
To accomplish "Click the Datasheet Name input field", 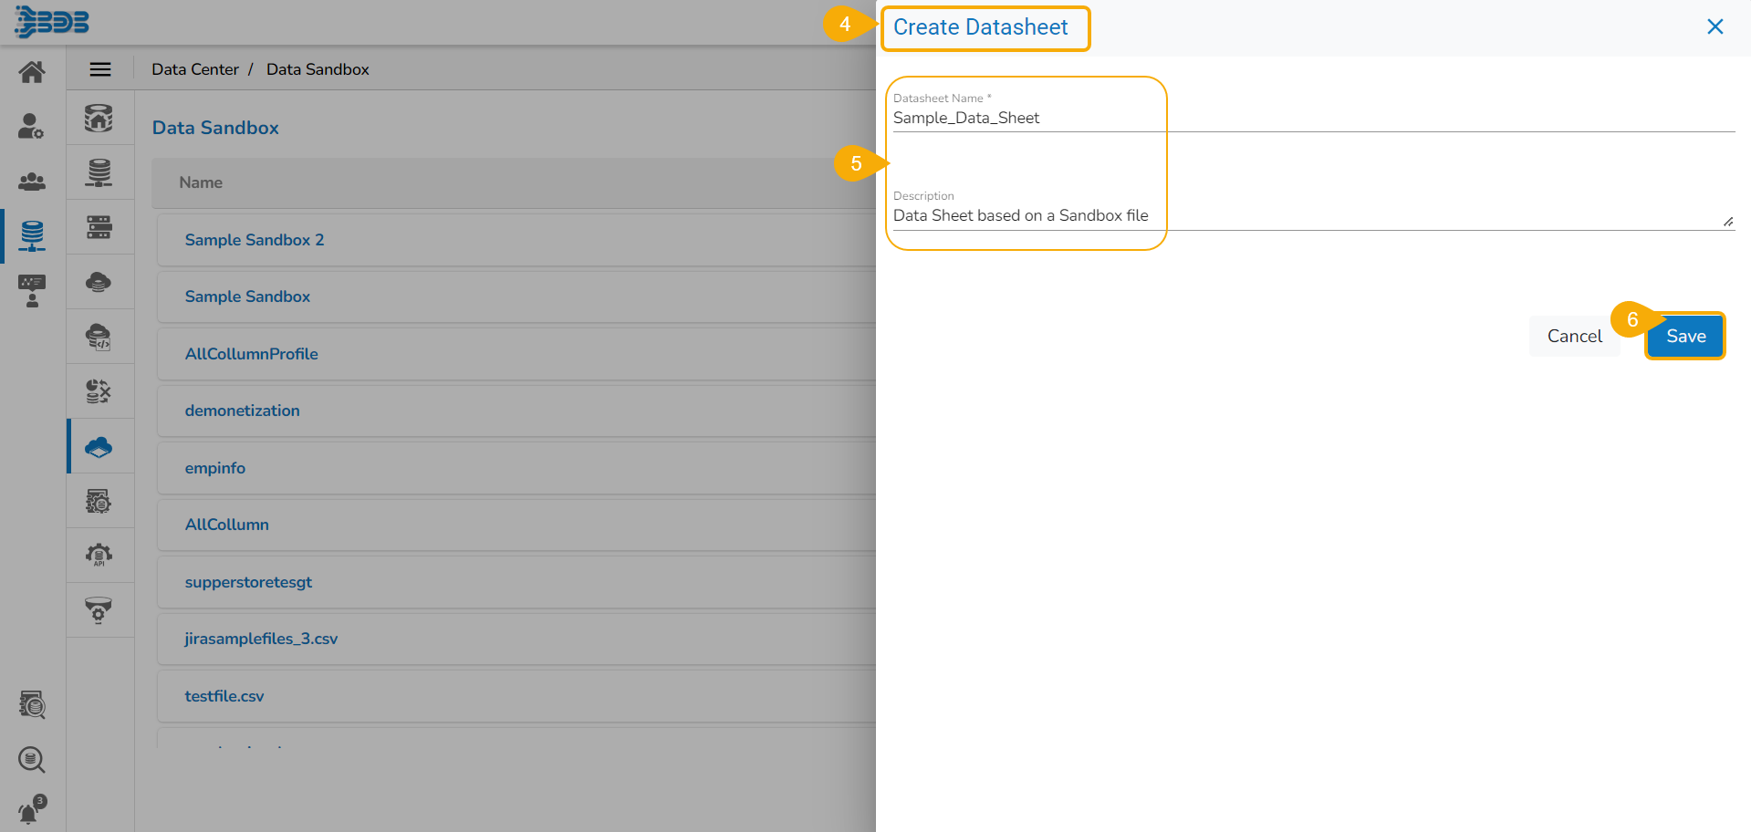I will tap(1312, 118).
